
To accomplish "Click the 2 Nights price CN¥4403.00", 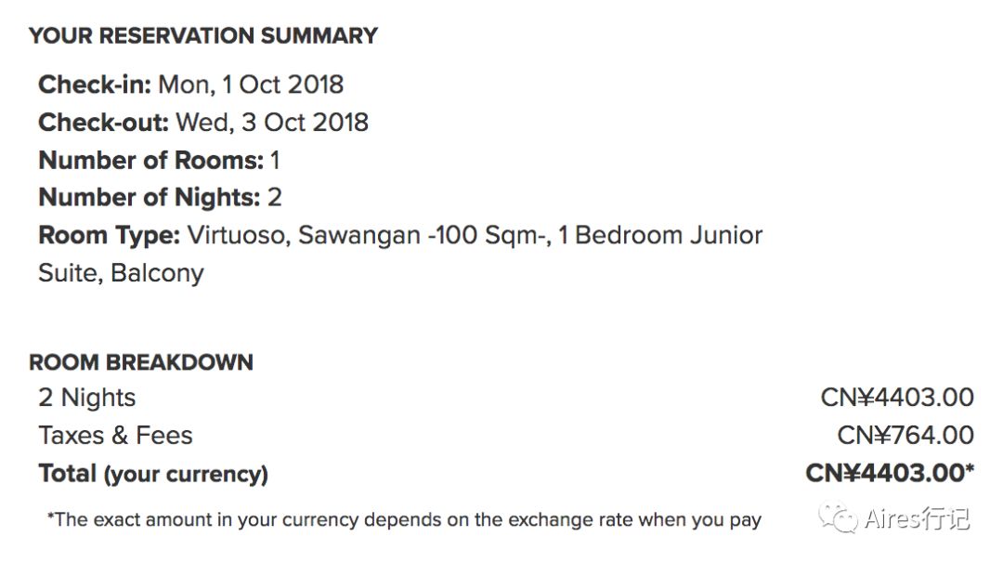I will [897, 398].
